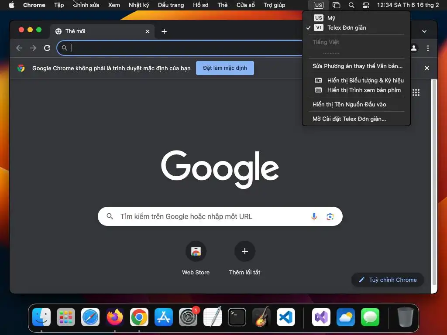Image resolution: width=447 pixels, height=335 pixels.
Task: Open a new tab with the plus button
Action: click(164, 31)
